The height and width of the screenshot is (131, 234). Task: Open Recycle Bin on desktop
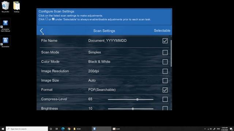(x=5, y=7)
